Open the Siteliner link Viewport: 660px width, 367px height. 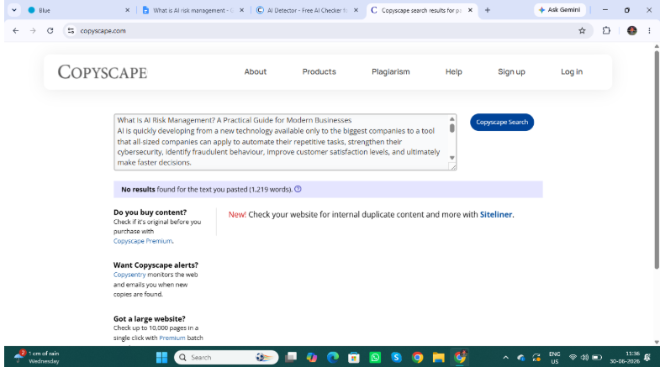coord(496,214)
